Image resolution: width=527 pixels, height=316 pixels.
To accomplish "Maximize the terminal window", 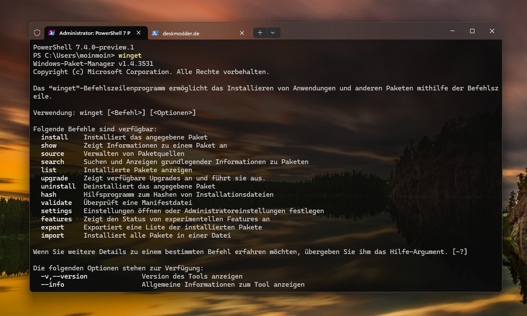I will click(472, 31).
